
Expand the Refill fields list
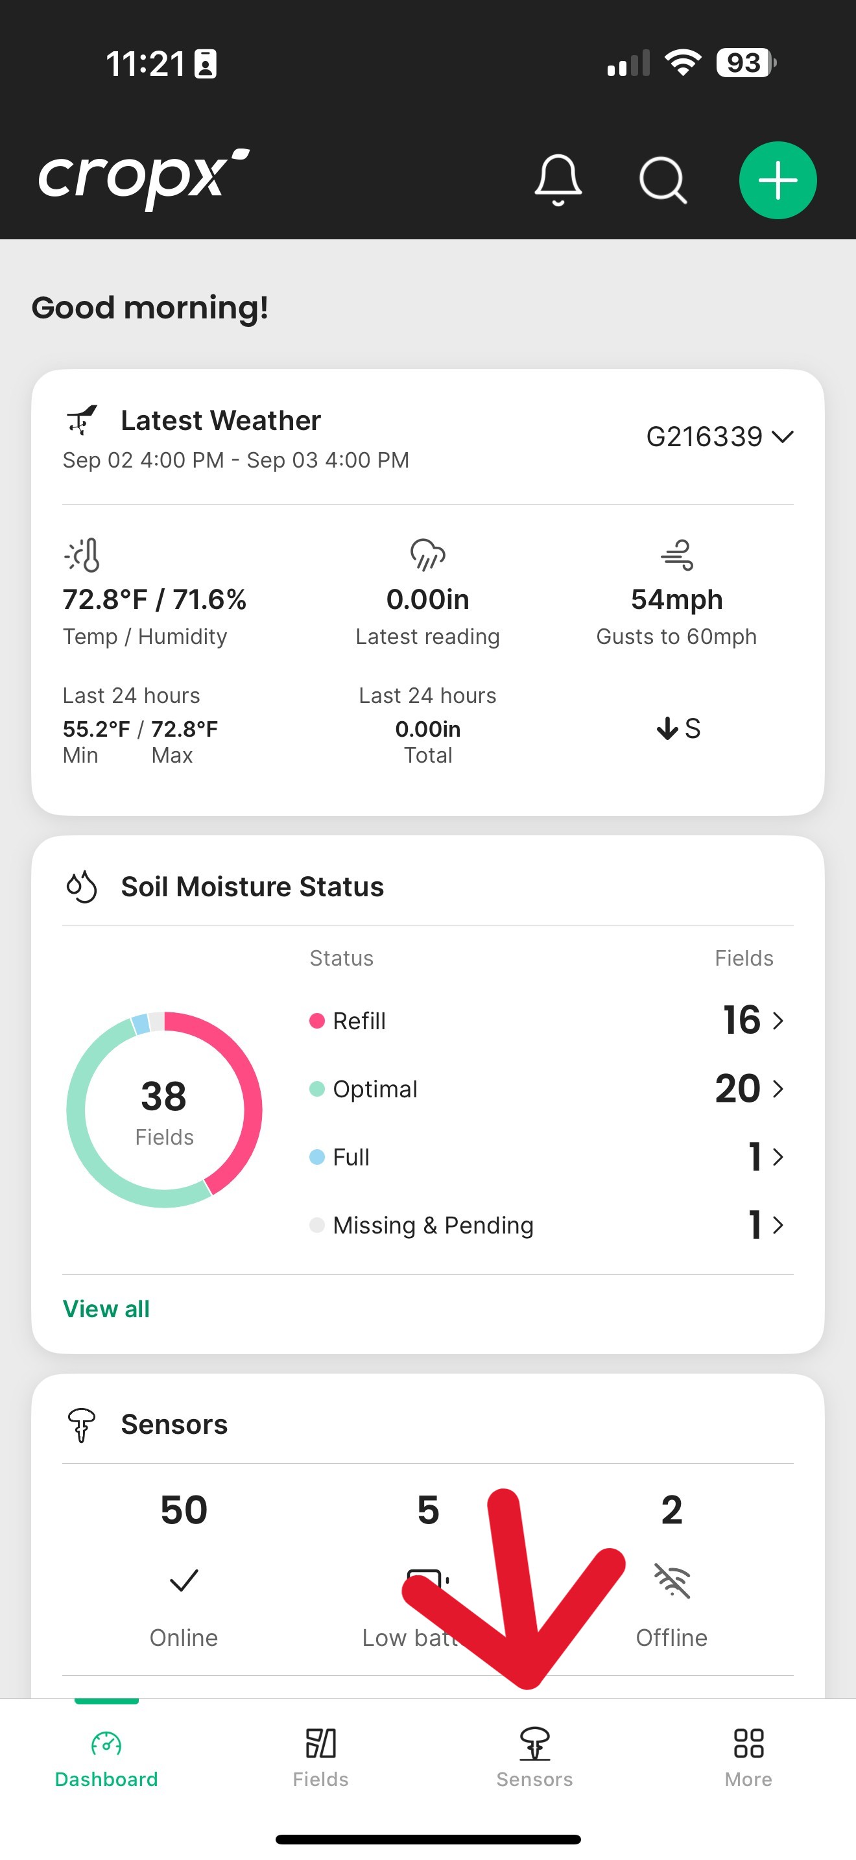(753, 1020)
